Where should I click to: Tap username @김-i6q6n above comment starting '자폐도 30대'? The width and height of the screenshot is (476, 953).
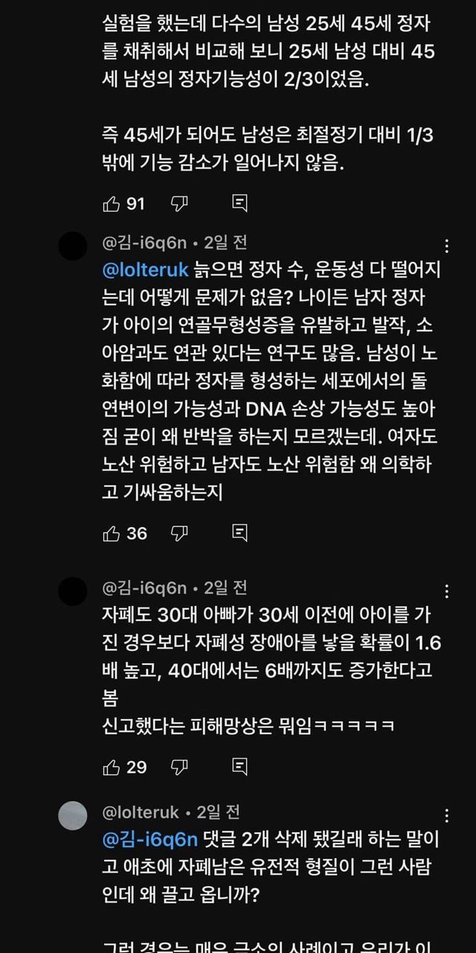(x=145, y=587)
